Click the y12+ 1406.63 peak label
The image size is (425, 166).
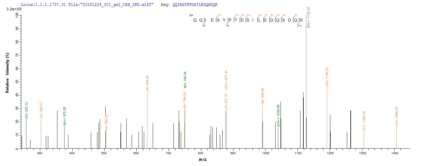(397, 117)
